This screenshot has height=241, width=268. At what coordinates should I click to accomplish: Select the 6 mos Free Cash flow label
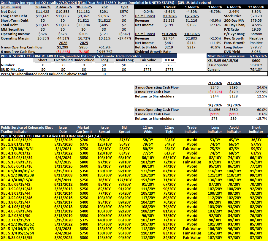point(18,52)
